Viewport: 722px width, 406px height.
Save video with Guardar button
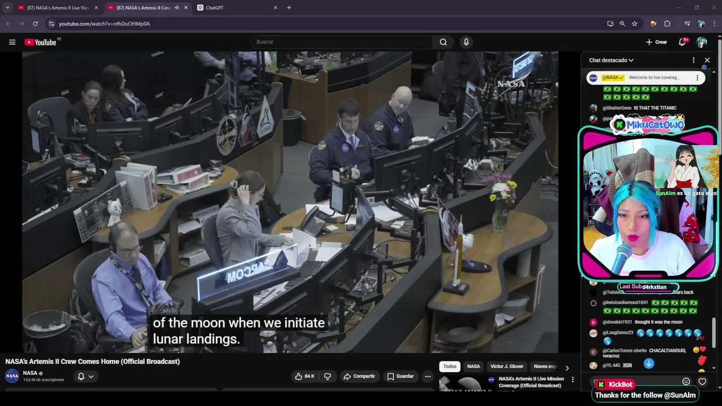400,376
